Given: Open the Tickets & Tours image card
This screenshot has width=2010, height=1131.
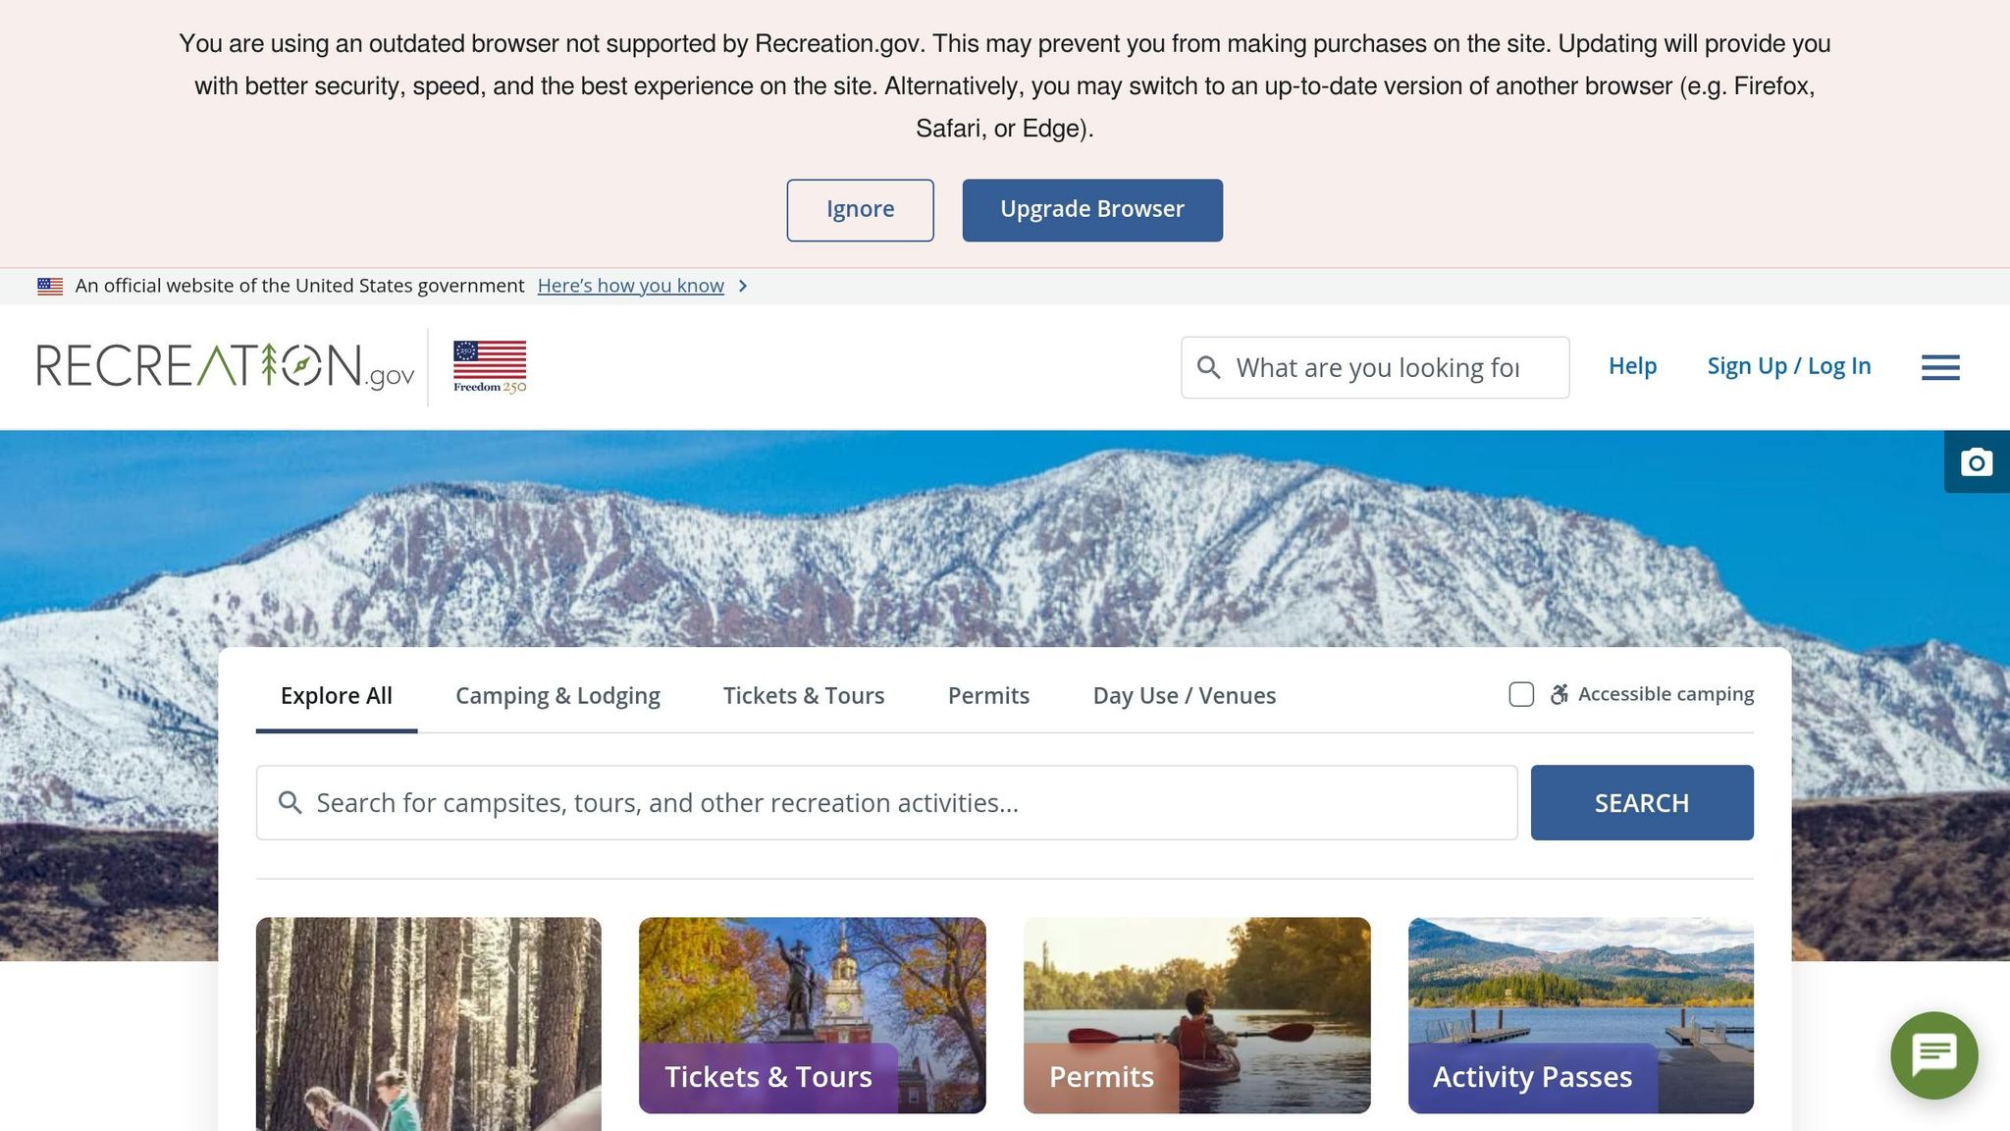Looking at the screenshot, I should click(812, 1014).
